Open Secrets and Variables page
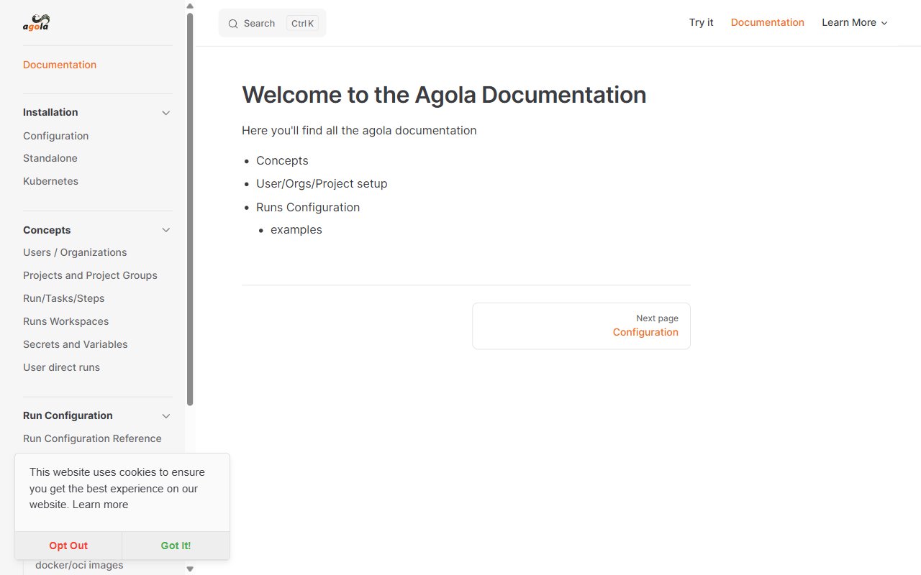 click(x=76, y=344)
